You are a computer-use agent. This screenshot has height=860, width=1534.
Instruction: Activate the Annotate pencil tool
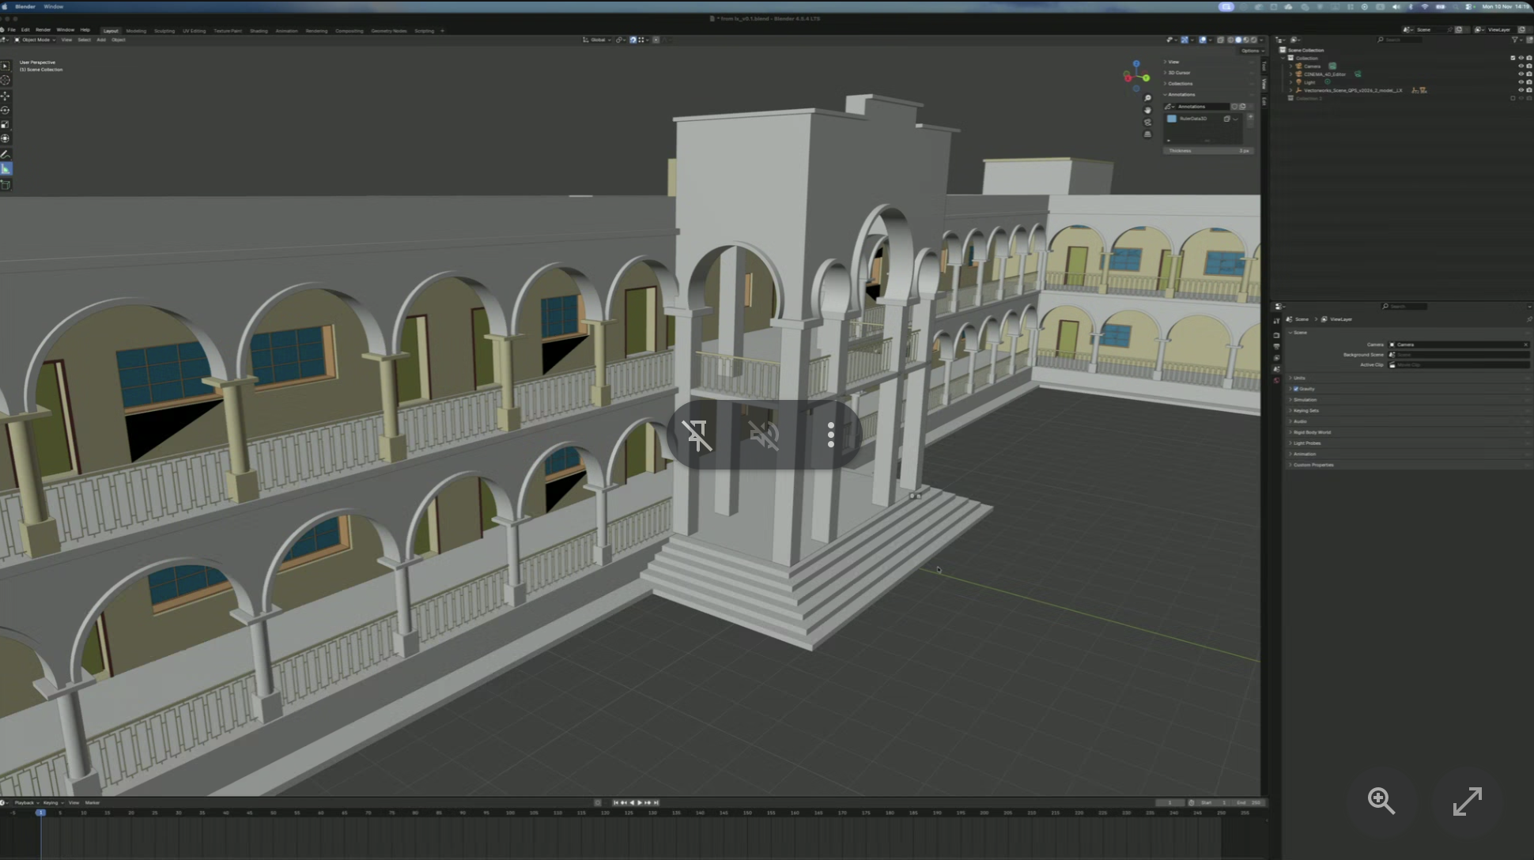(x=6, y=154)
